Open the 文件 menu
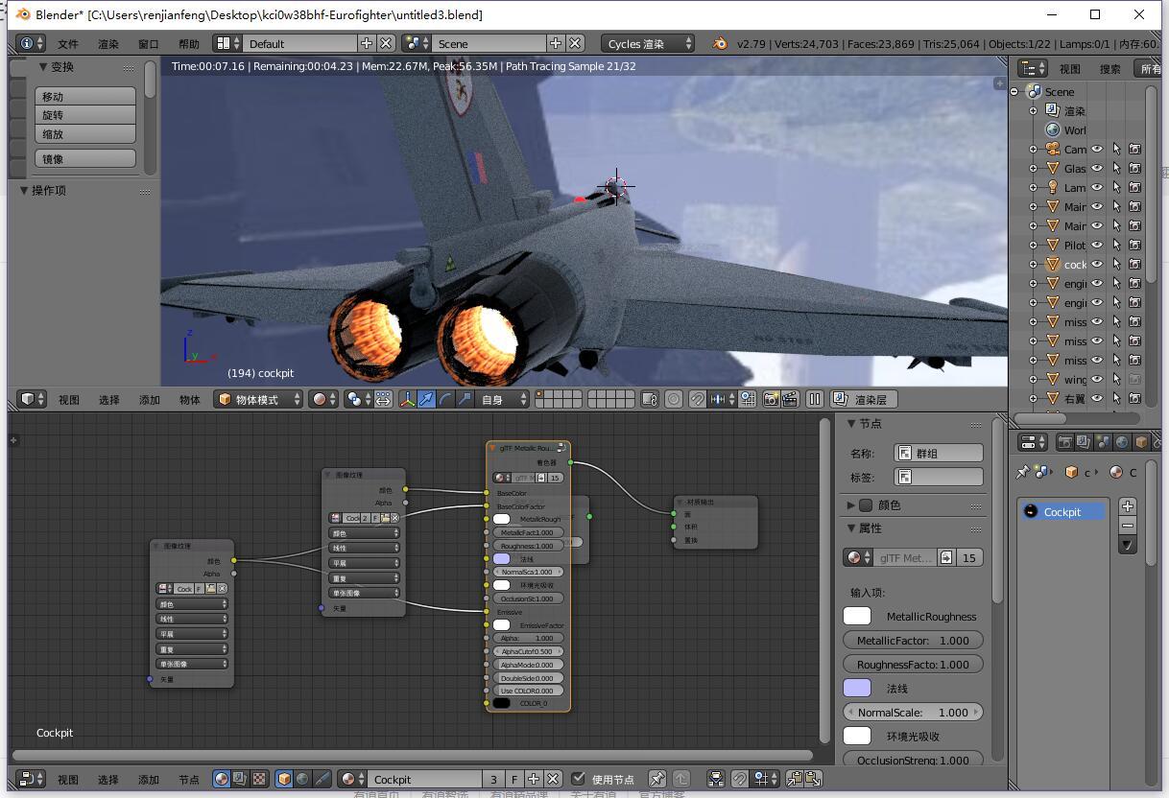The image size is (1169, 798). click(68, 44)
